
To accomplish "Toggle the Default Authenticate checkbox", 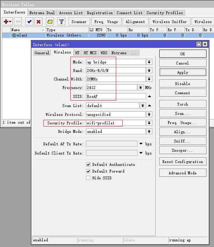I will click(89, 164).
